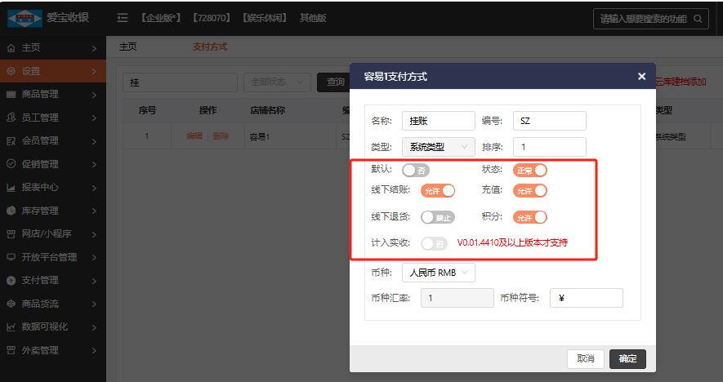Click the 网店/小程序 shop icon
Screen dimensions: 723x382
click(x=11, y=234)
